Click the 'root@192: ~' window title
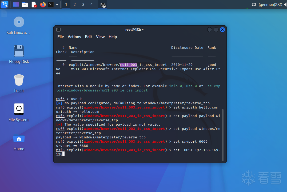Viewport: 287px width, 192px height. (x=134, y=30)
